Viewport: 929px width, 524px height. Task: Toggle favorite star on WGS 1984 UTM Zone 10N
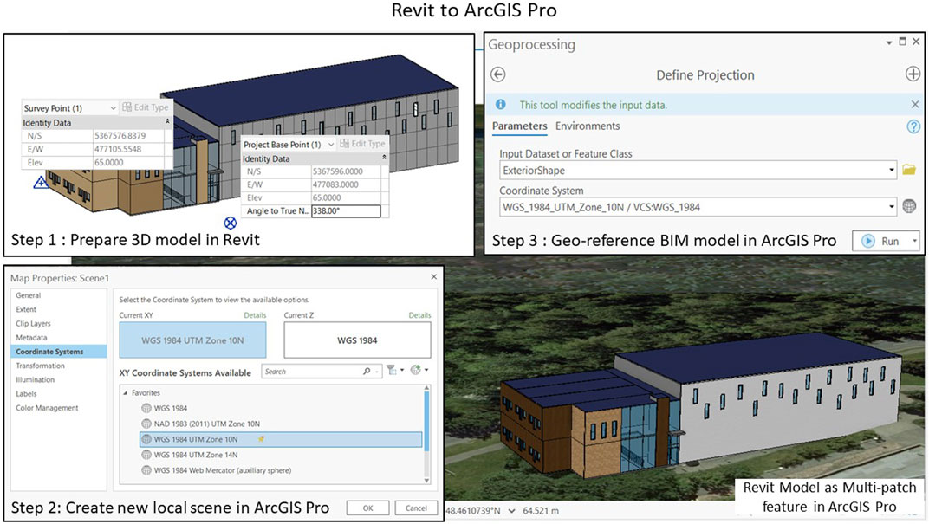pyautogui.click(x=261, y=439)
